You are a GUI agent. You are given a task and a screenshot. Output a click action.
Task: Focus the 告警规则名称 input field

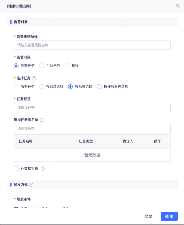[92, 45]
